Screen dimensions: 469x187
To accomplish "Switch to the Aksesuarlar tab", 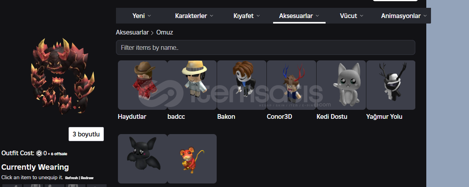I will 299,16.
